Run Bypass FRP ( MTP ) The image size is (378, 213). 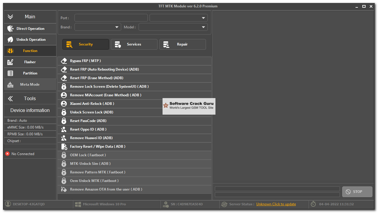coord(134,61)
